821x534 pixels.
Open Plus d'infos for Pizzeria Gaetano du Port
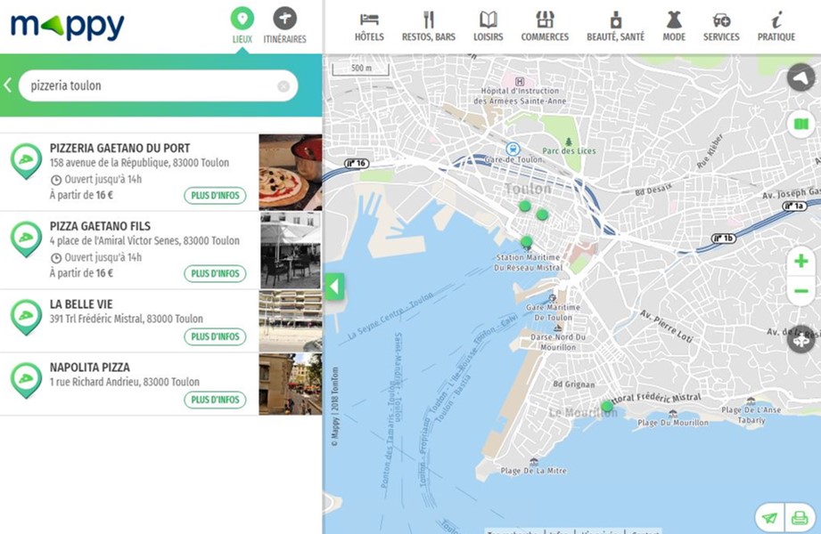[215, 196]
